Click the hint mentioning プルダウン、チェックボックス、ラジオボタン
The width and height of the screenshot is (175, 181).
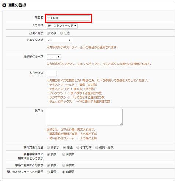click(99, 64)
